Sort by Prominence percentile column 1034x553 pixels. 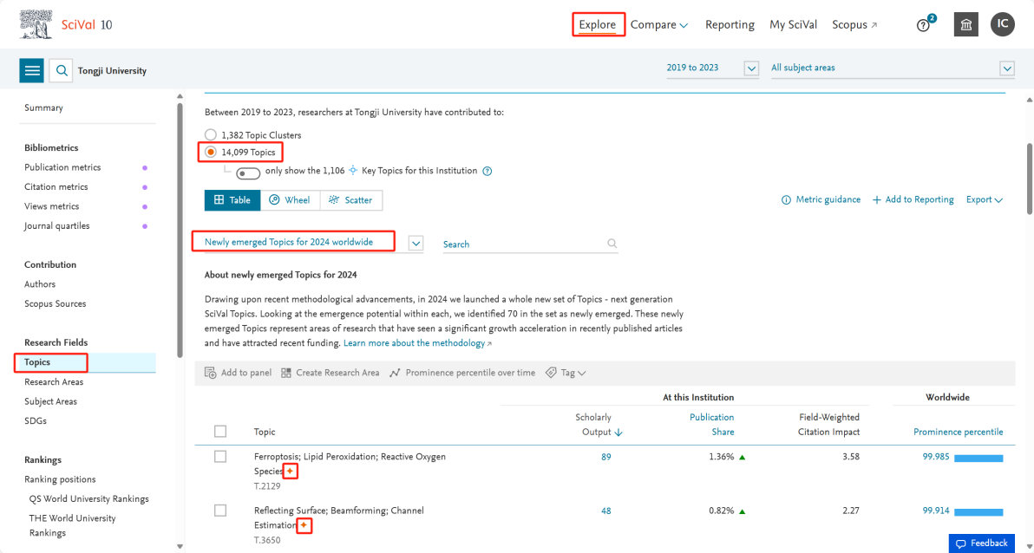point(959,433)
